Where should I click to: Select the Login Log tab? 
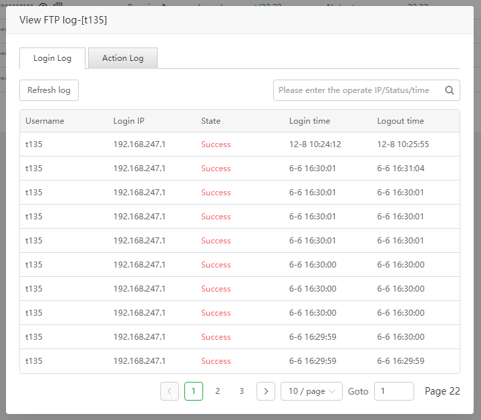point(53,58)
